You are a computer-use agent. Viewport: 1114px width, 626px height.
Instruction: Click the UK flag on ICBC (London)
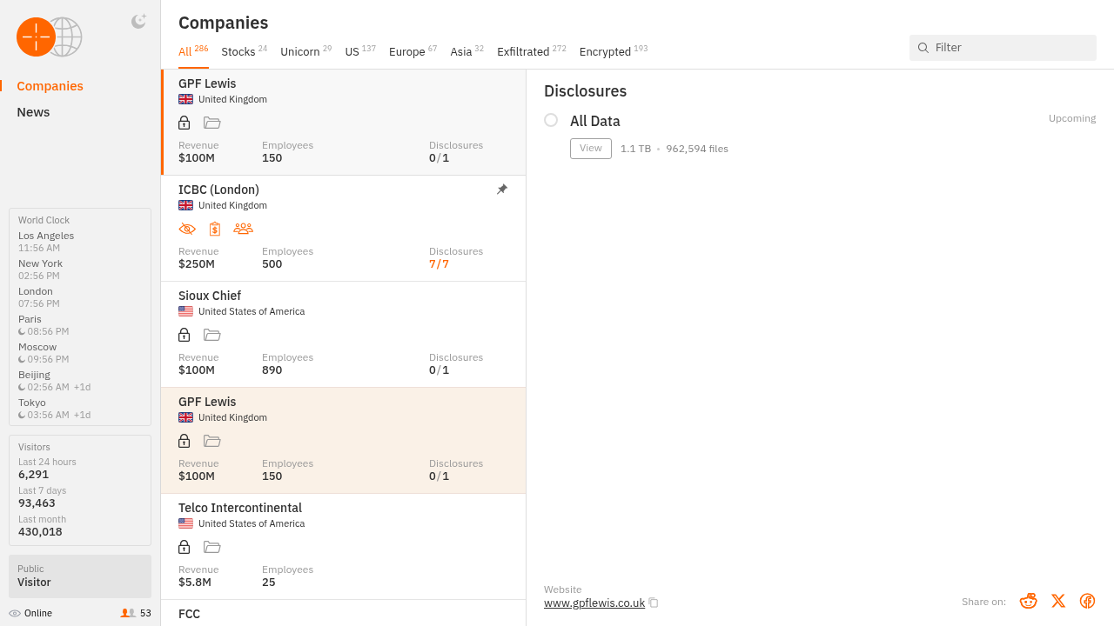click(x=185, y=205)
